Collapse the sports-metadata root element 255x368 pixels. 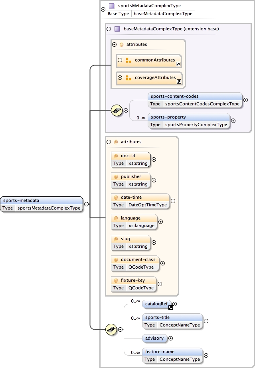[87, 204]
